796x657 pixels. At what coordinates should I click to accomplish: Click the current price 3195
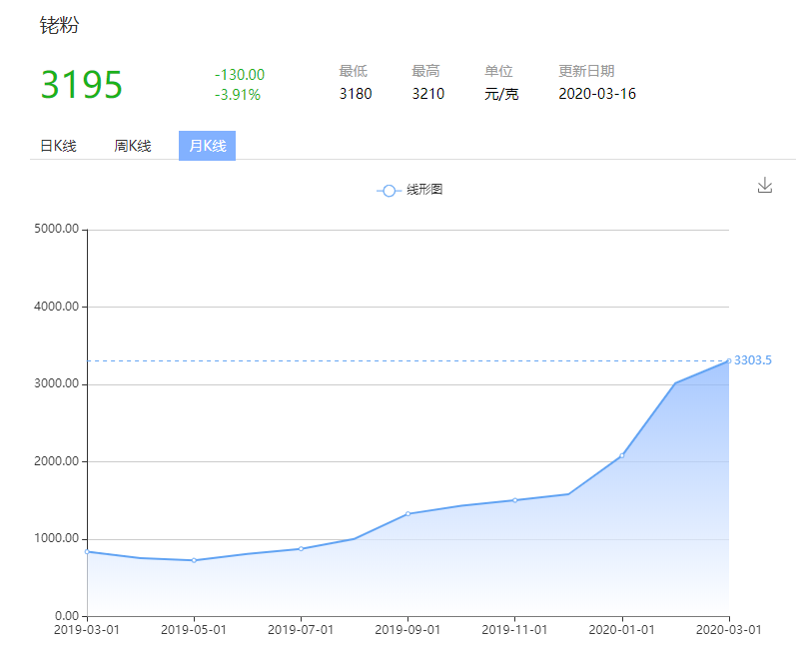pyautogui.click(x=82, y=84)
